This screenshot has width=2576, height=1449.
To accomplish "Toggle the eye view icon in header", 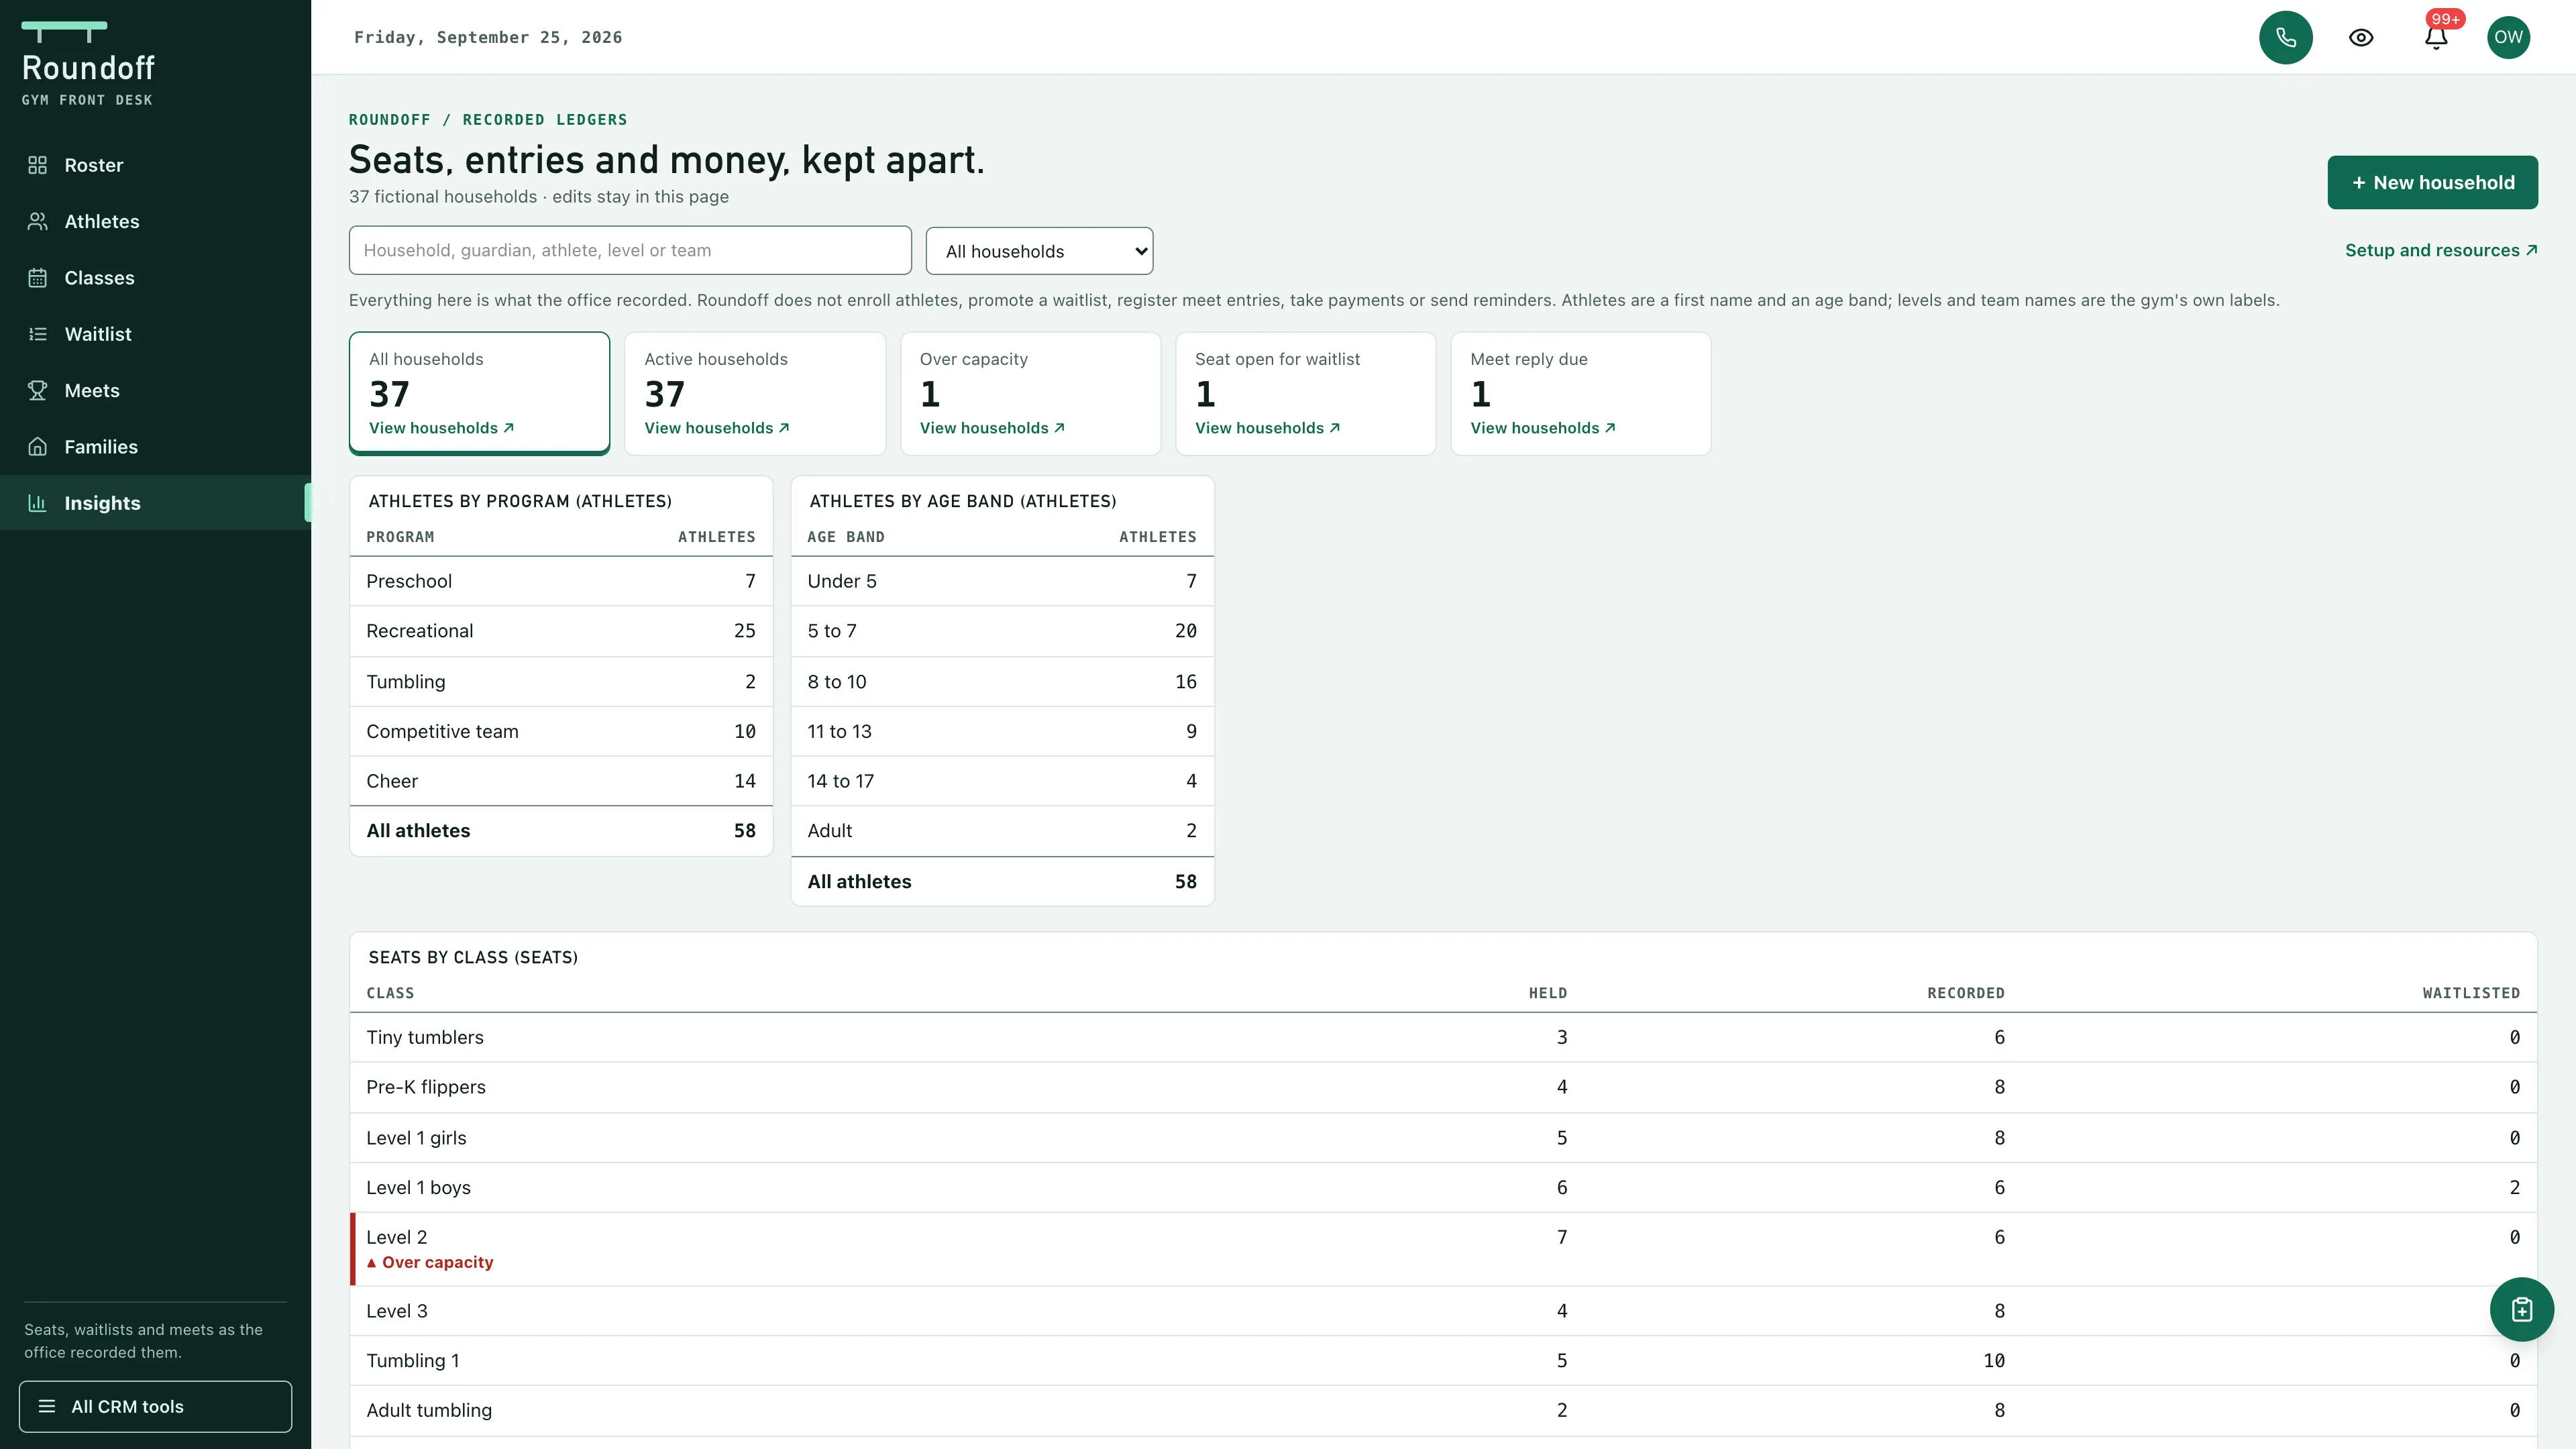I will 2361,37.
